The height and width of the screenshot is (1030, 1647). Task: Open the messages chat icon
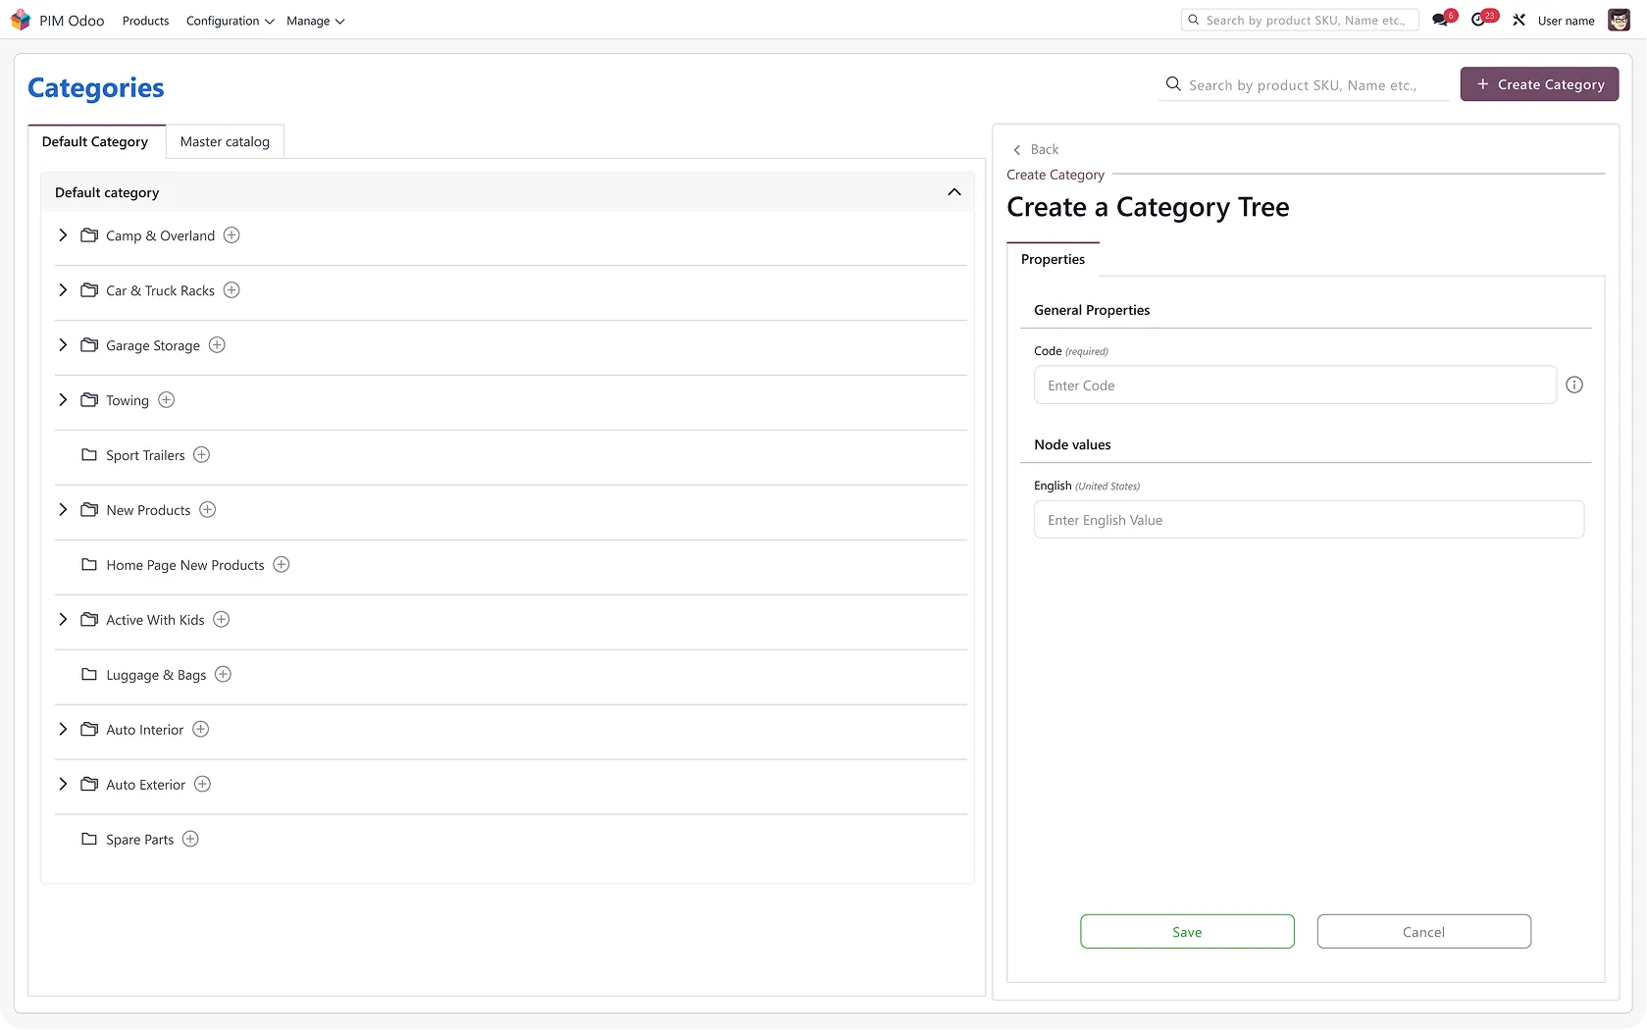tap(1440, 21)
